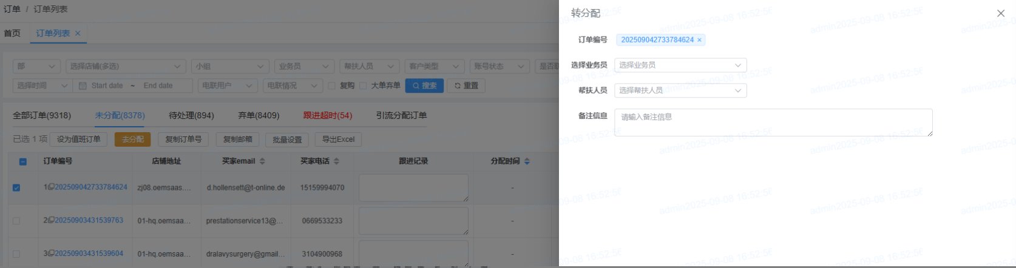This screenshot has height=268, width=1016.
Task: Close the 转分配 drawer panel
Action: [1000, 13]
